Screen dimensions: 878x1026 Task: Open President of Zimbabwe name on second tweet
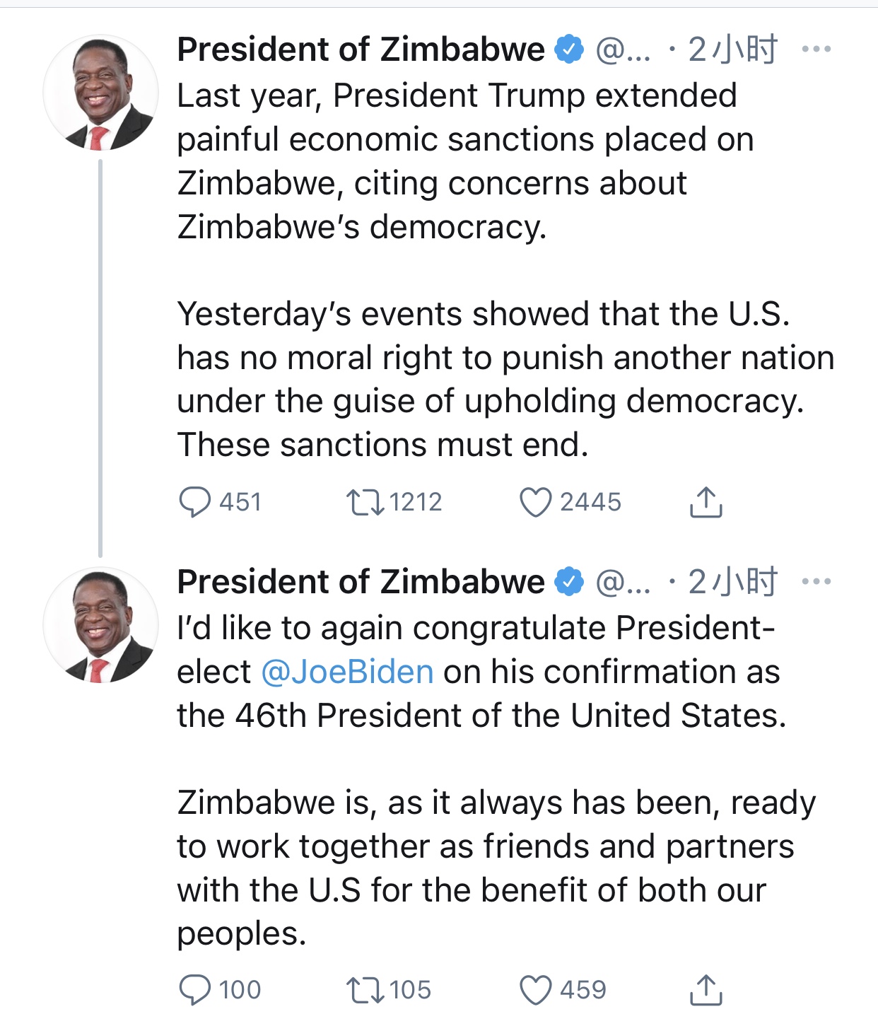pos(361,582)
